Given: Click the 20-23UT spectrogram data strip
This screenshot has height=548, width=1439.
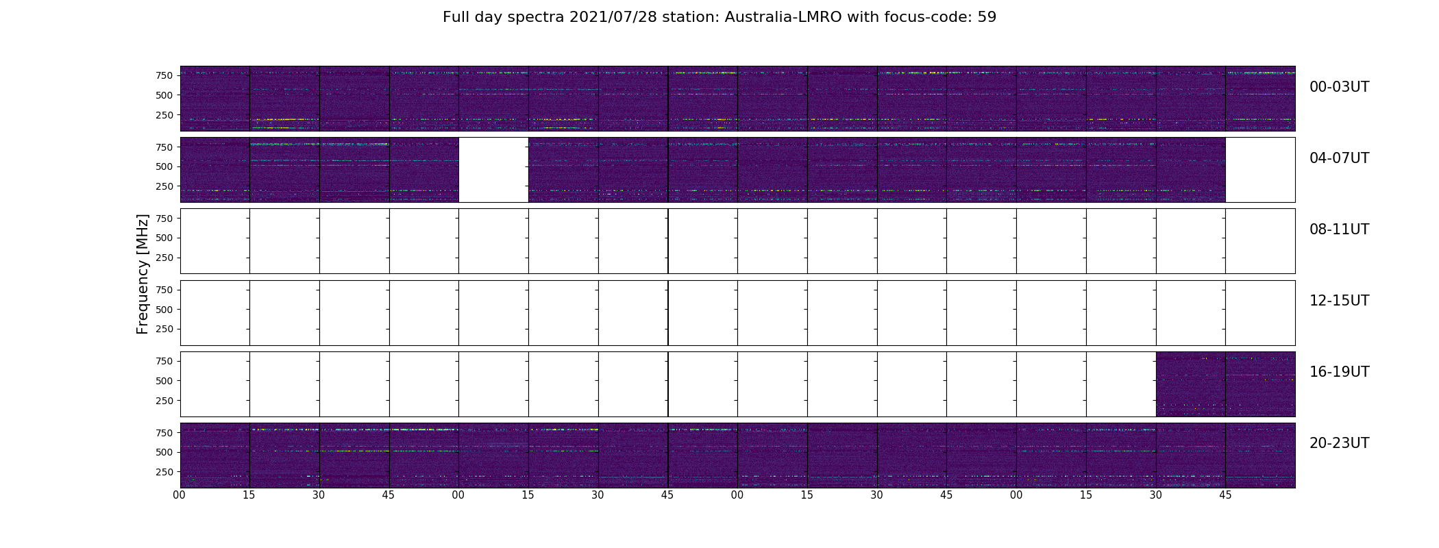Looking at the screenshot, I should (x=737, y=456).
